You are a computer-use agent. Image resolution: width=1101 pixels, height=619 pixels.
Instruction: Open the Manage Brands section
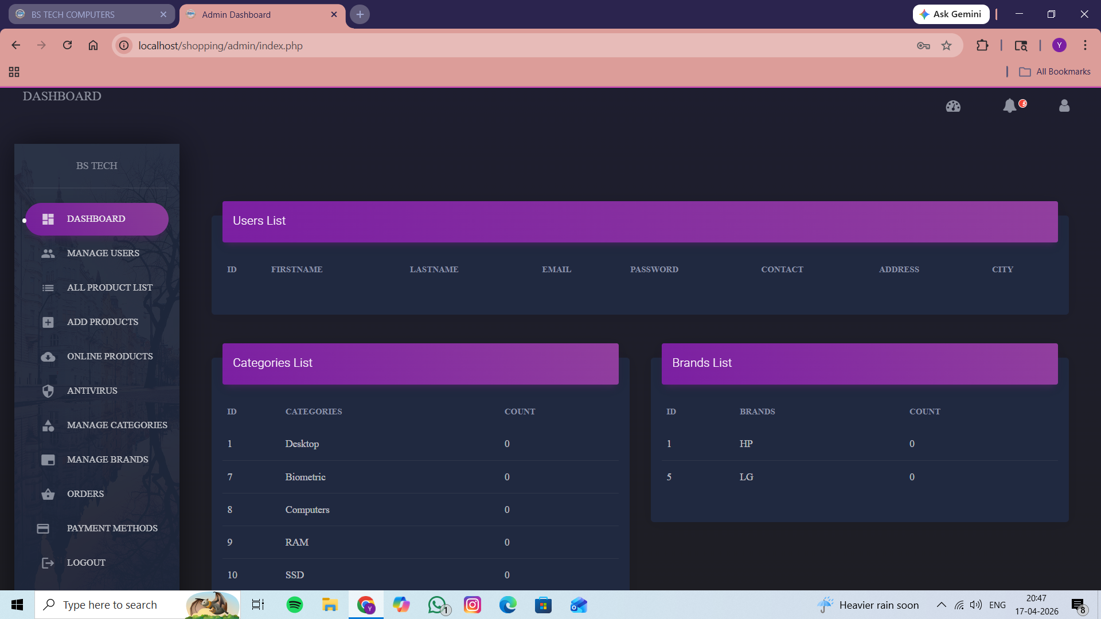pos(107,459)
